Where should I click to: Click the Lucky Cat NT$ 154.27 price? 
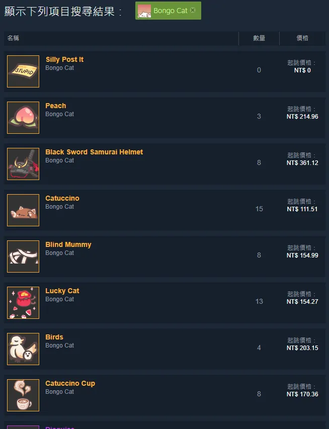point(302,302)
